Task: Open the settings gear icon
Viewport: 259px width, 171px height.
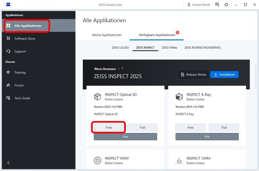Action: tap(226, 5)
